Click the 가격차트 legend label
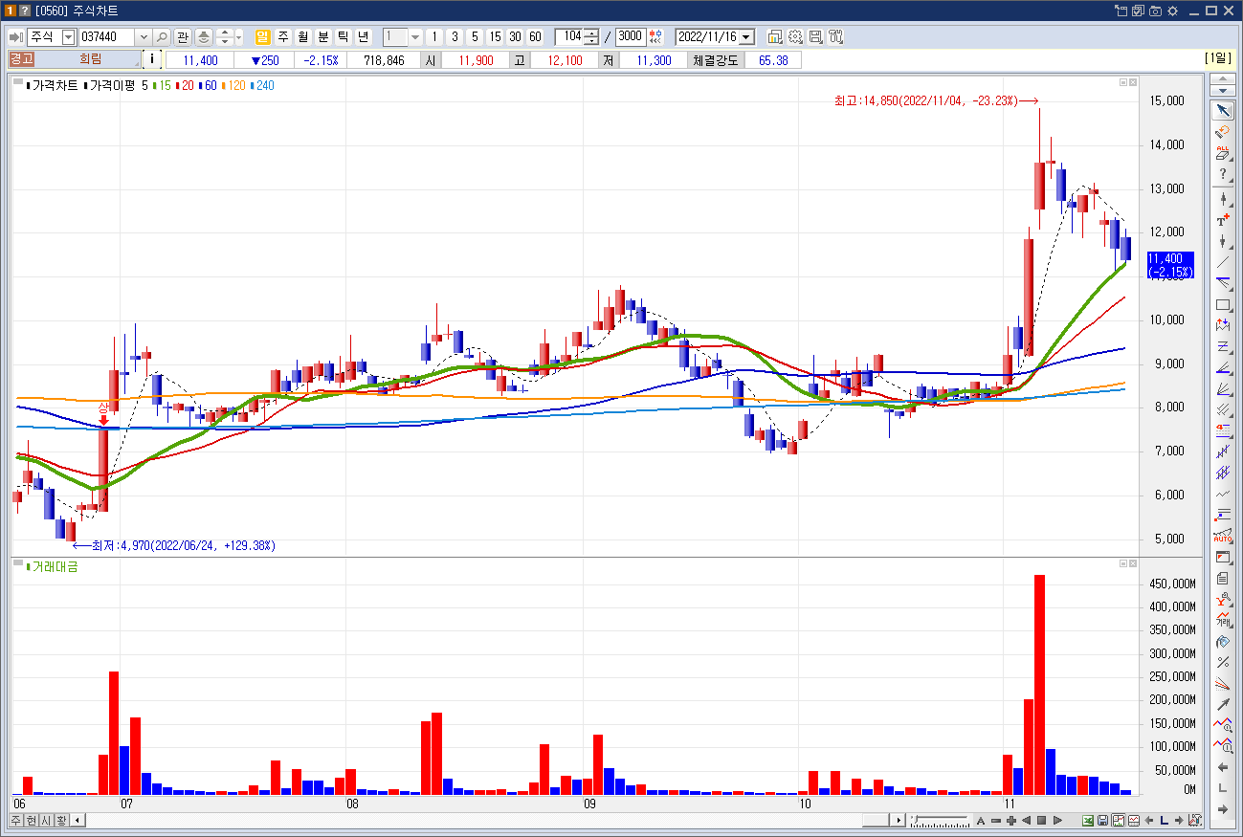The image size is (1243, 837). [x=54, y=86]
